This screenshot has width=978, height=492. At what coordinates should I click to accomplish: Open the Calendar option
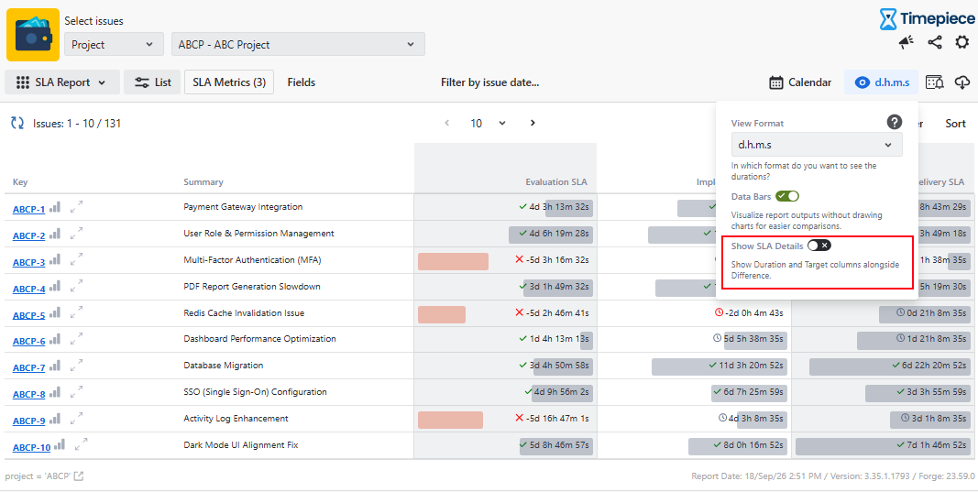[x=800, y=82]
